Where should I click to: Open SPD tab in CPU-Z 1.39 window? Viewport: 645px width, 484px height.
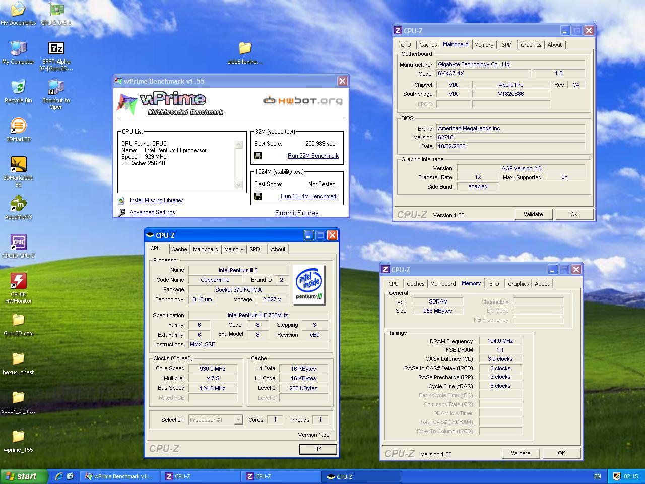click(255, 249)
